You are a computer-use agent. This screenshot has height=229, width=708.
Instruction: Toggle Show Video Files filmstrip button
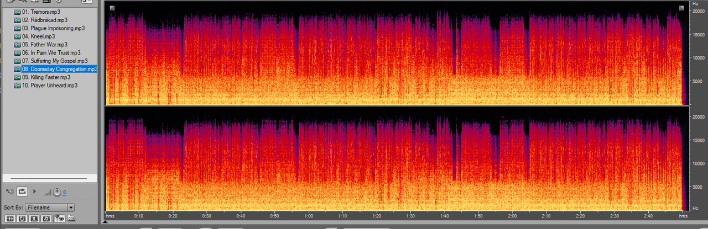coord(34,219)
